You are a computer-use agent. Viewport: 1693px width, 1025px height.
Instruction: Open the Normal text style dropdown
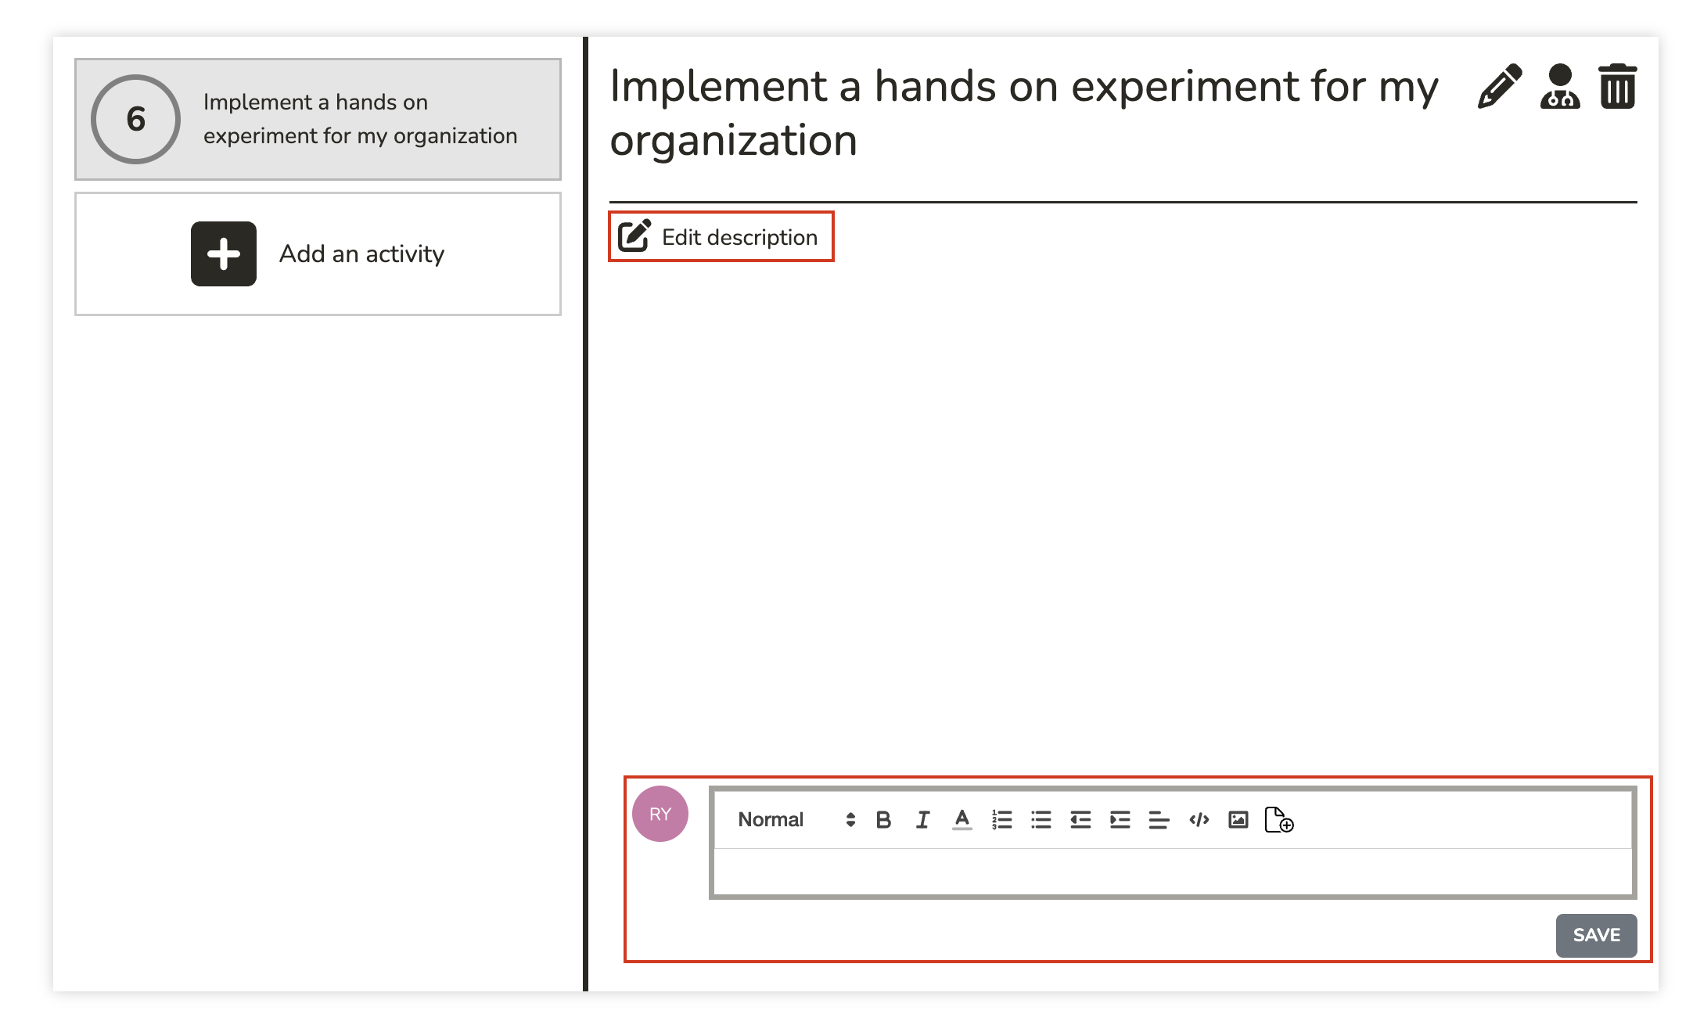tap(796, 820)
